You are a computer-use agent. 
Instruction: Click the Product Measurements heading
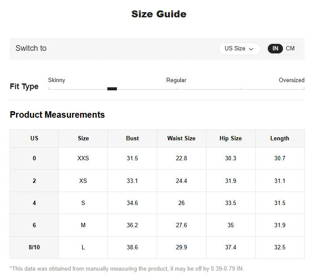tap(57, 115)
